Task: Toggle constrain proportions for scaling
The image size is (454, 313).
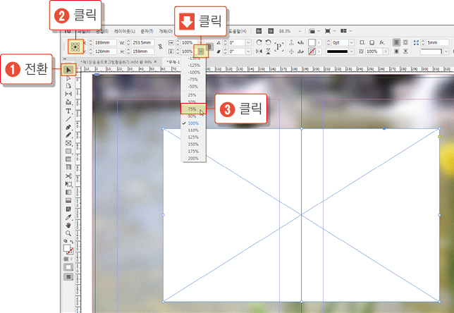Action: click(211, 47)
